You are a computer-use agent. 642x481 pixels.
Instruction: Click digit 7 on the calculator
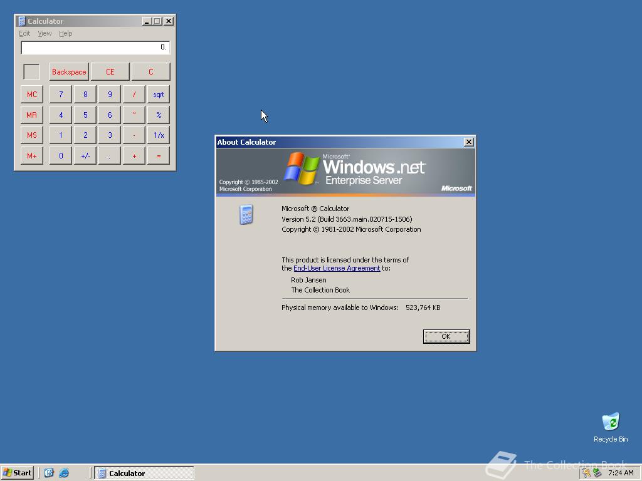pyautogui.click(x=61, y=95)
